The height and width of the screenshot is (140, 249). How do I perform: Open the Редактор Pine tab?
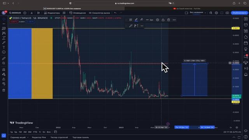coord(39,137)
